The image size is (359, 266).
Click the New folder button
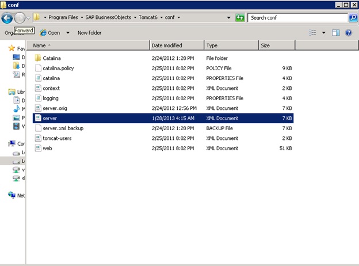tap(89, 33)
